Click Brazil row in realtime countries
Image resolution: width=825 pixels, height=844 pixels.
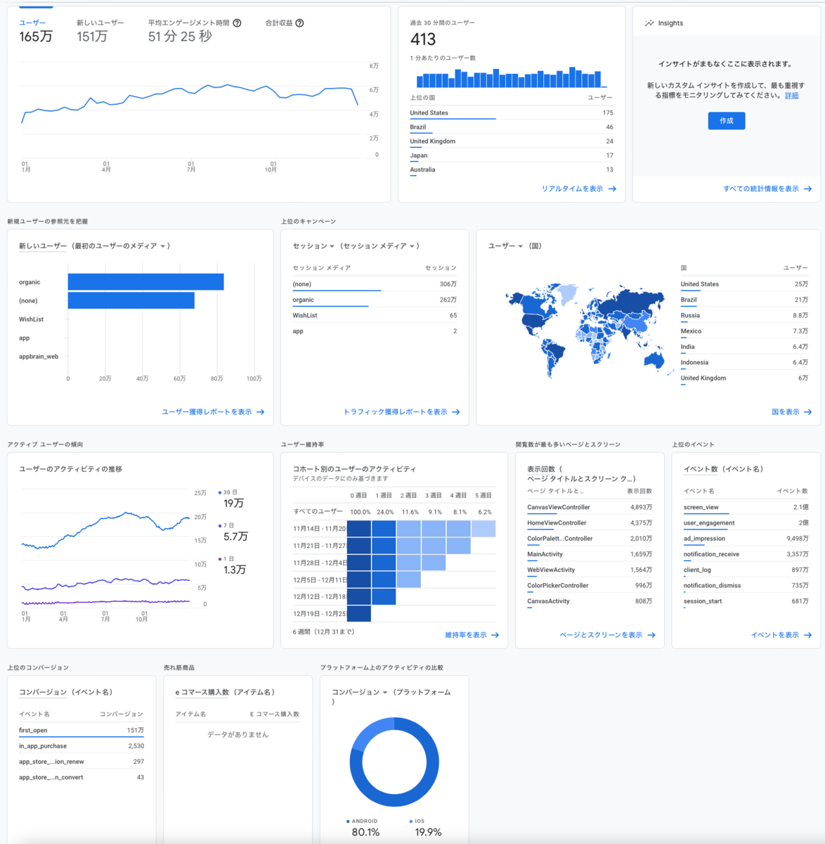pos(512,127)
